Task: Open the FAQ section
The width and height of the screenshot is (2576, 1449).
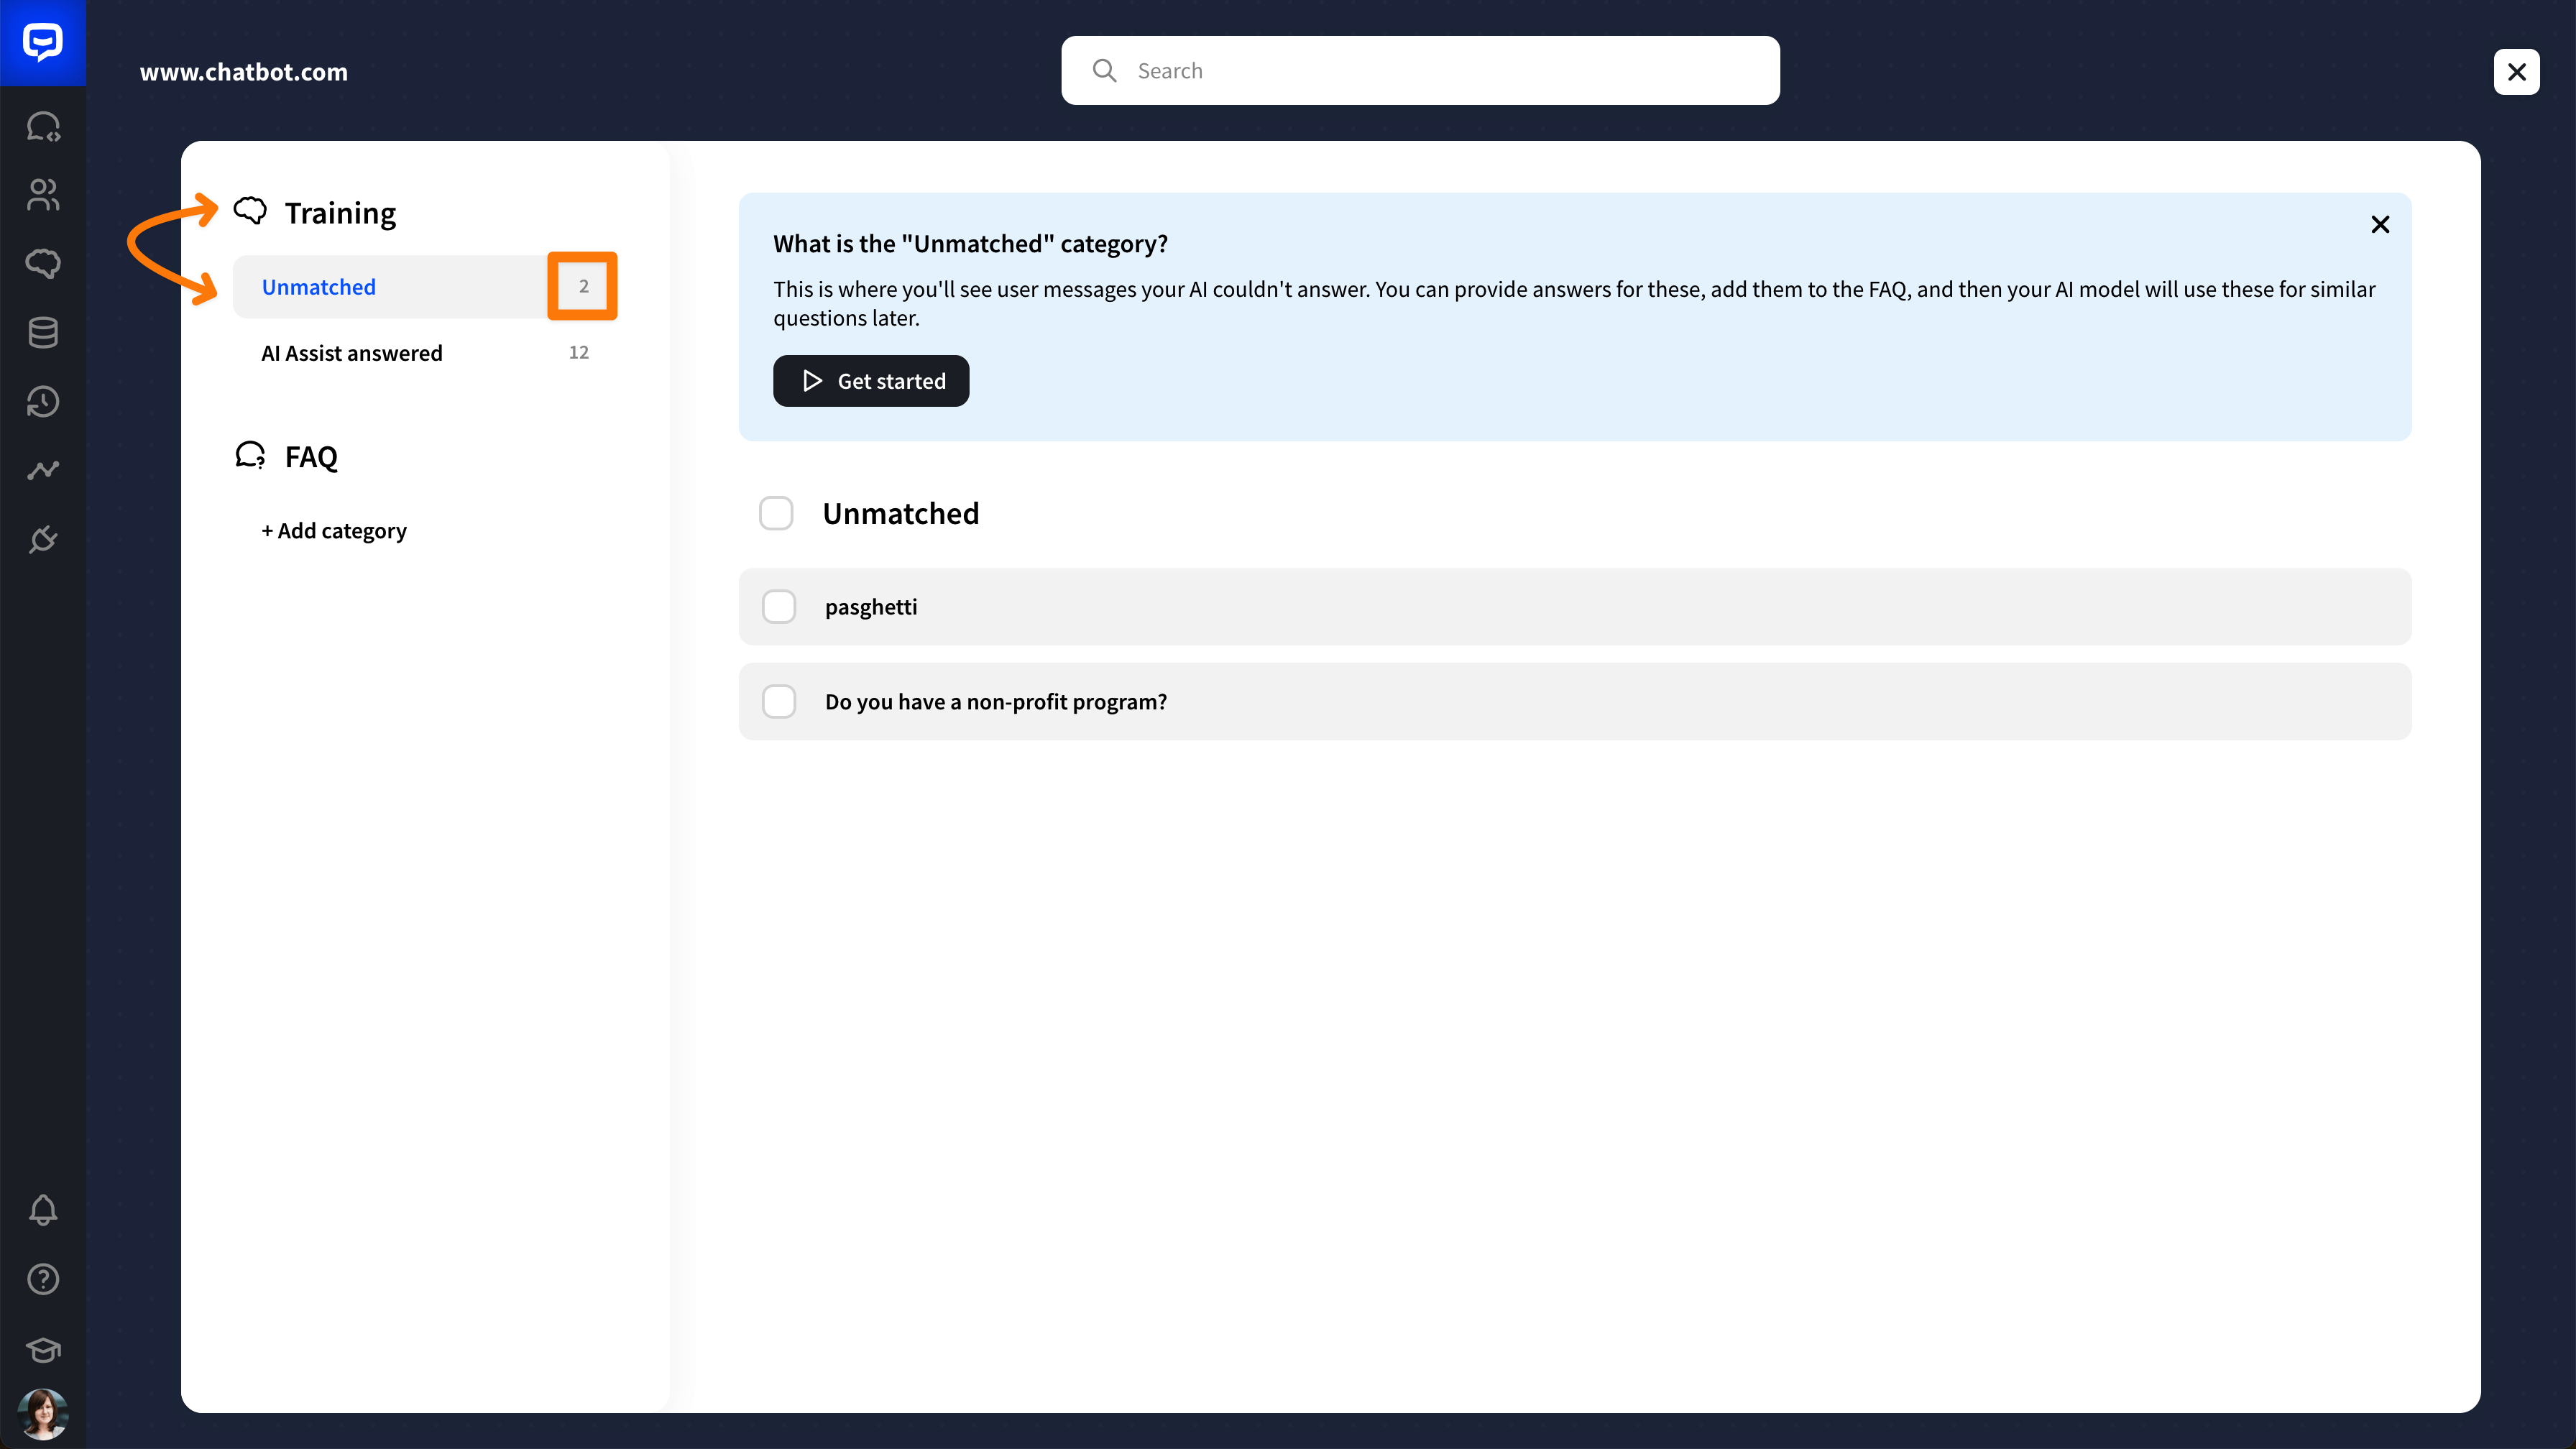Action: pyautogui.click(x=311, y=457)
